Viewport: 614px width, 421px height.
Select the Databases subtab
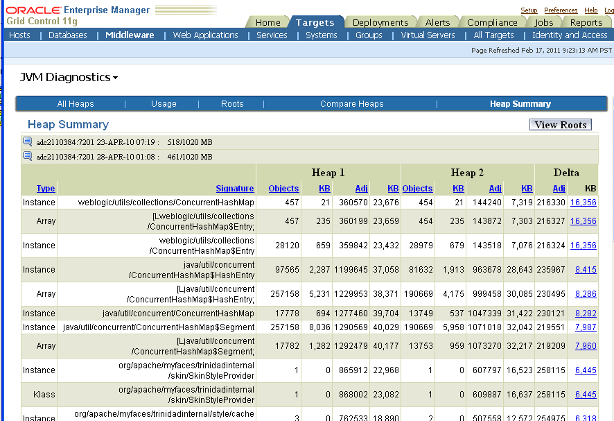[68, 35]
